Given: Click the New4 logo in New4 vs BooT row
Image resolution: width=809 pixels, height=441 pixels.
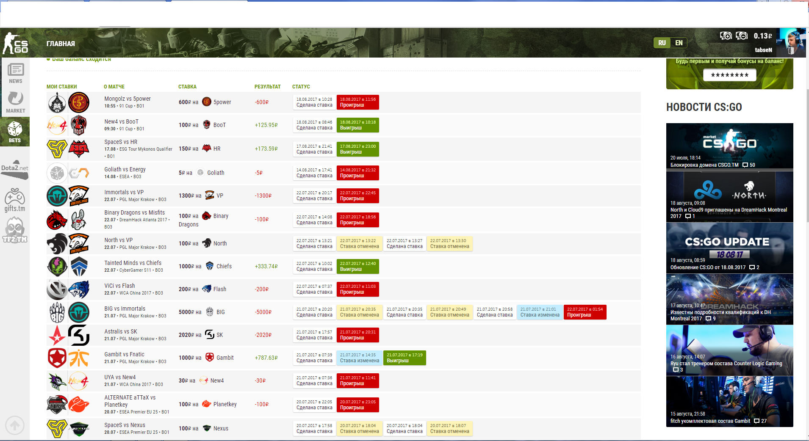Looking at the screenshot, I should click(x=57, y=125).
